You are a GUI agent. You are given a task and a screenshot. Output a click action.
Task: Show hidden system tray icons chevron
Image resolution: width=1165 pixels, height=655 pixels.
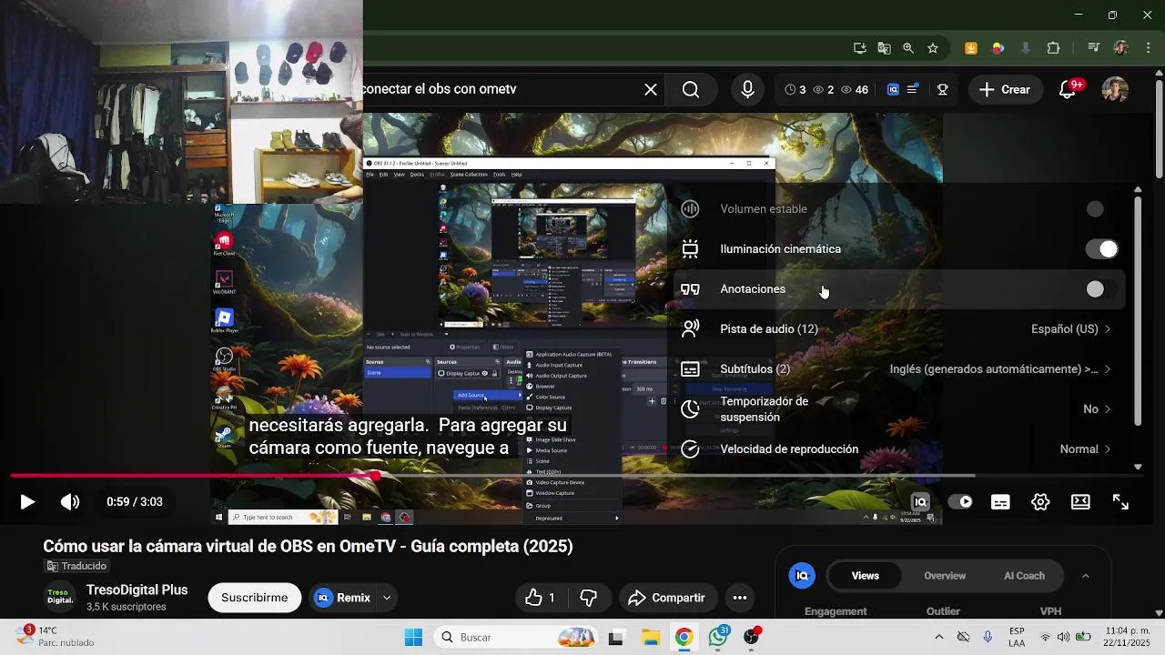(x=939, y=637)
